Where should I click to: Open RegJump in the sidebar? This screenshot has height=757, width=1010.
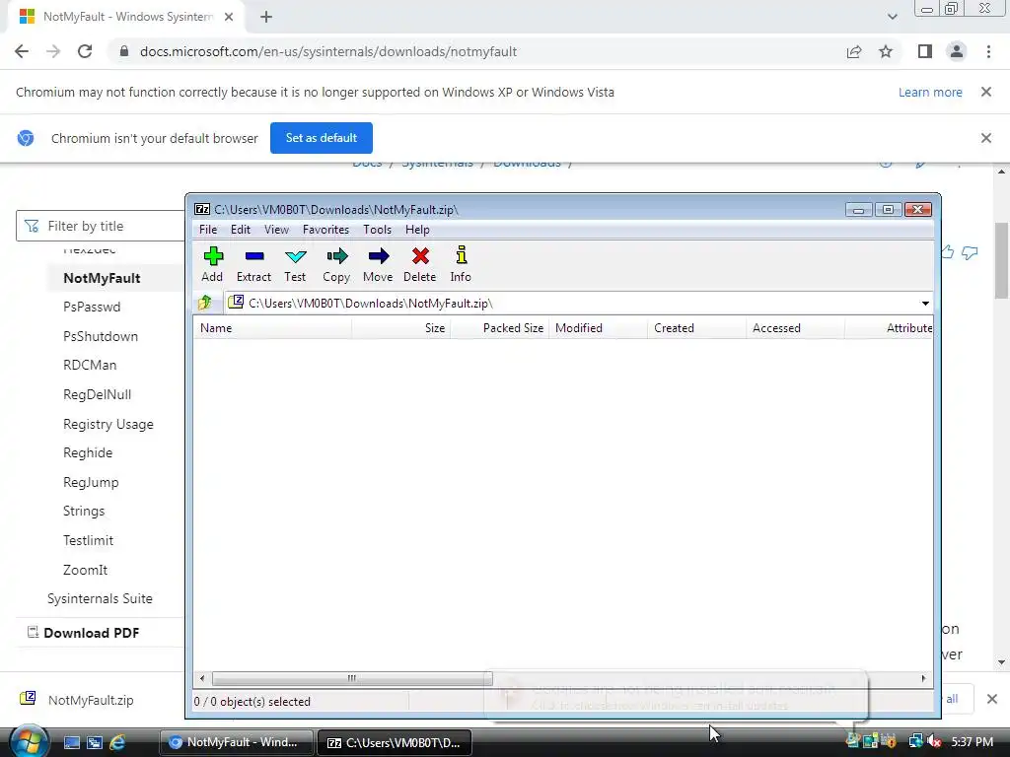[x=91, y=483]
